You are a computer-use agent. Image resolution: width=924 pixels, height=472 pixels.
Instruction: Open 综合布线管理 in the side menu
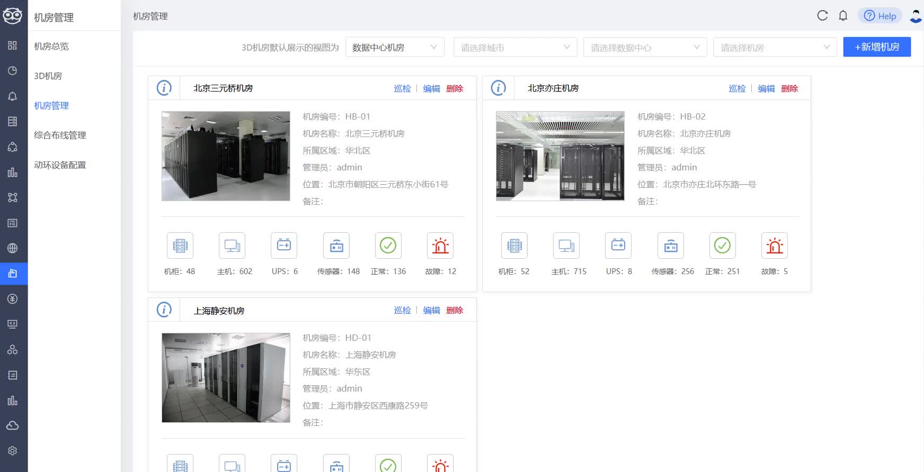pos(60,135)
